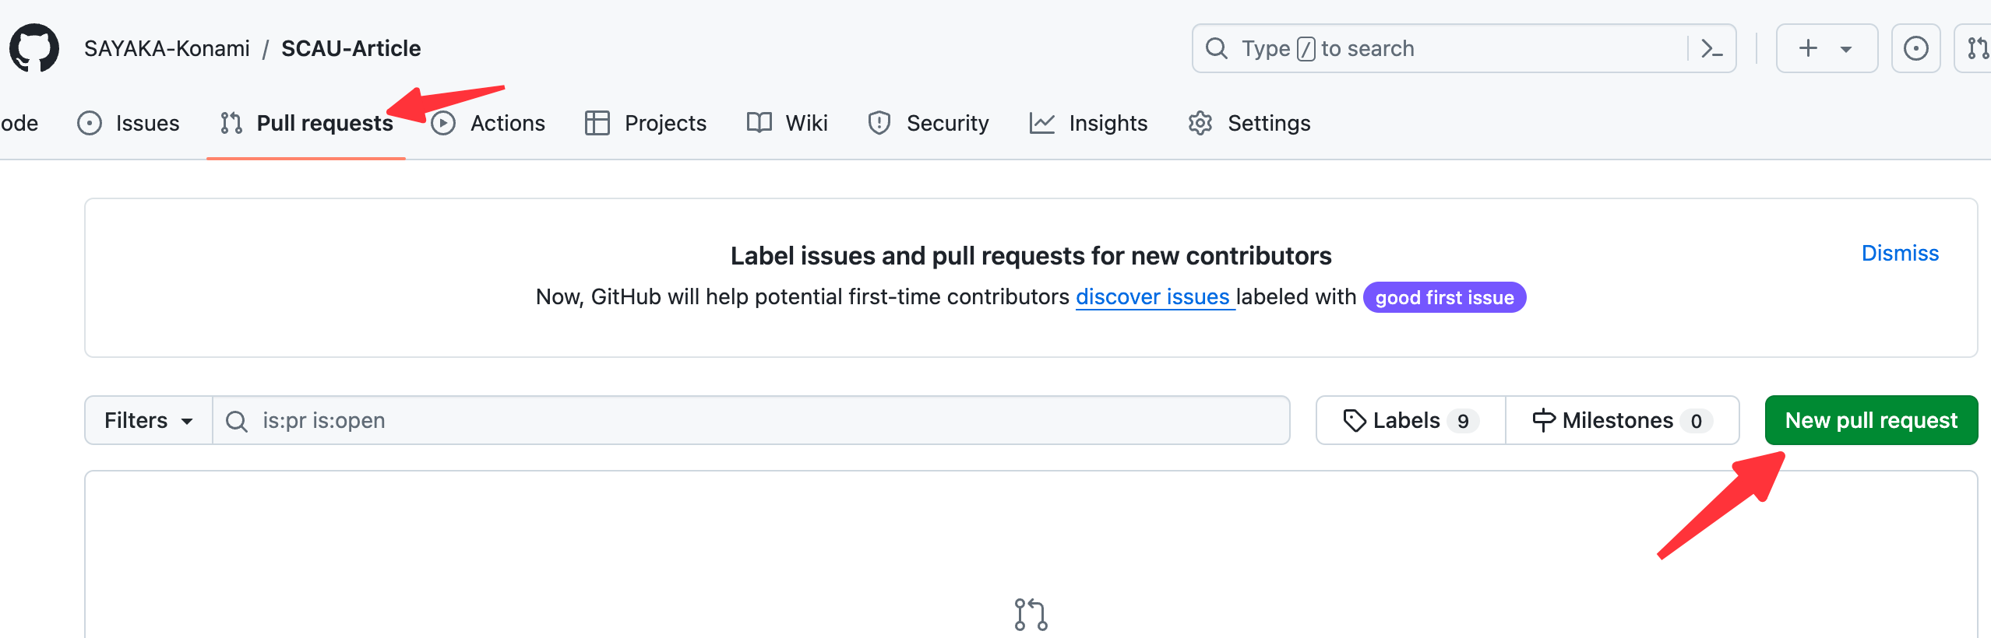The height and width of the screenshot is (638, 1991).
Task: Open repository Settings tab
Action: point(1249,123)
